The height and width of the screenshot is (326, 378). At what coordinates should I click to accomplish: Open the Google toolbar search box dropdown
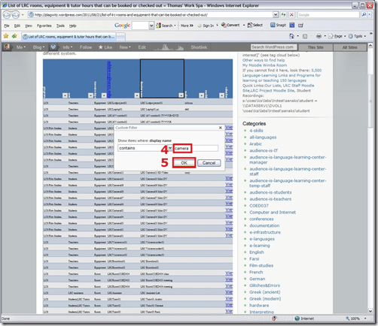(151, 26)
